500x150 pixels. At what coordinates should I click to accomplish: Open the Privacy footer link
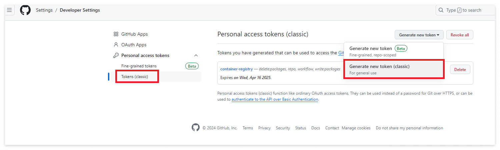pos(264,128)
